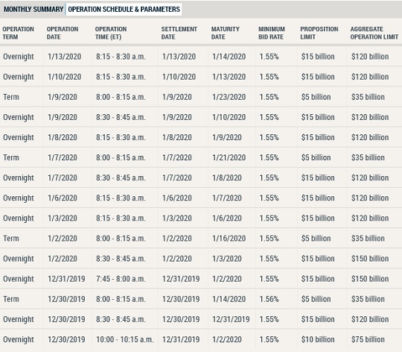402x352 pixels.
Task: Click maturity date 1/14/2020 in the 1/13/2020 operation row
Action: pos(229,57)
